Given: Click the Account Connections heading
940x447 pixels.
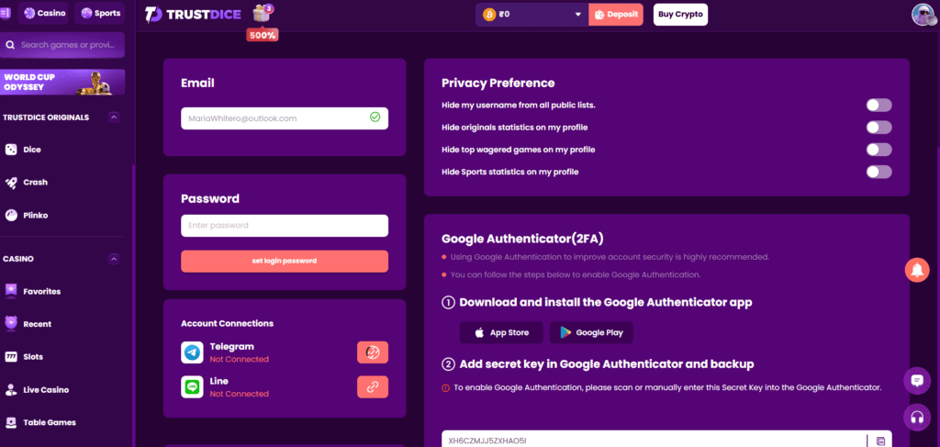Looking at the screenshot, I should (228, 324).
